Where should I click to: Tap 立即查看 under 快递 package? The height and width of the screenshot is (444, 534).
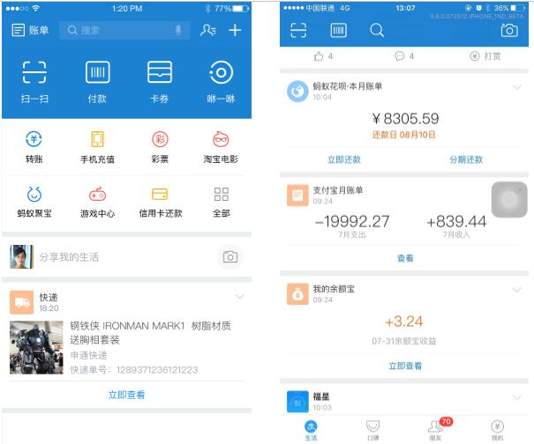(x=126, y=395)
